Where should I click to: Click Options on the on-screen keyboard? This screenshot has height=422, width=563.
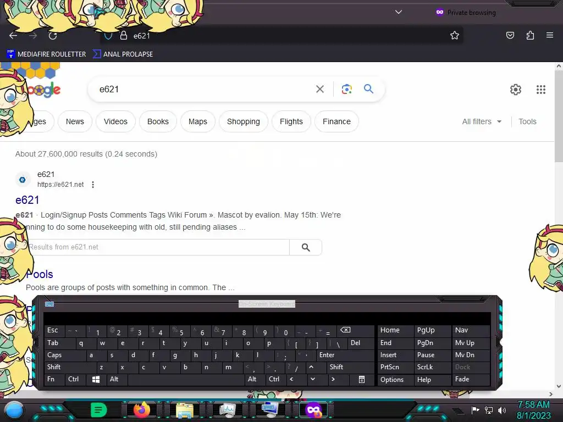(x=396, y=379)
